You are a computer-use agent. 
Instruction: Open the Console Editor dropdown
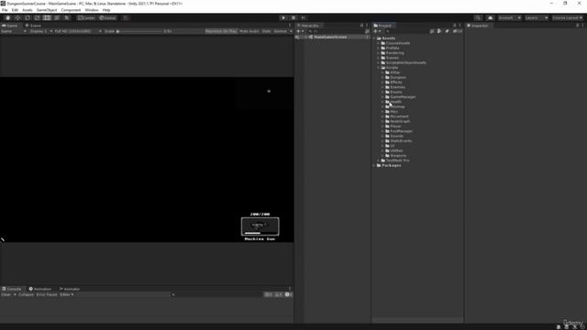(x=67, y=295)
